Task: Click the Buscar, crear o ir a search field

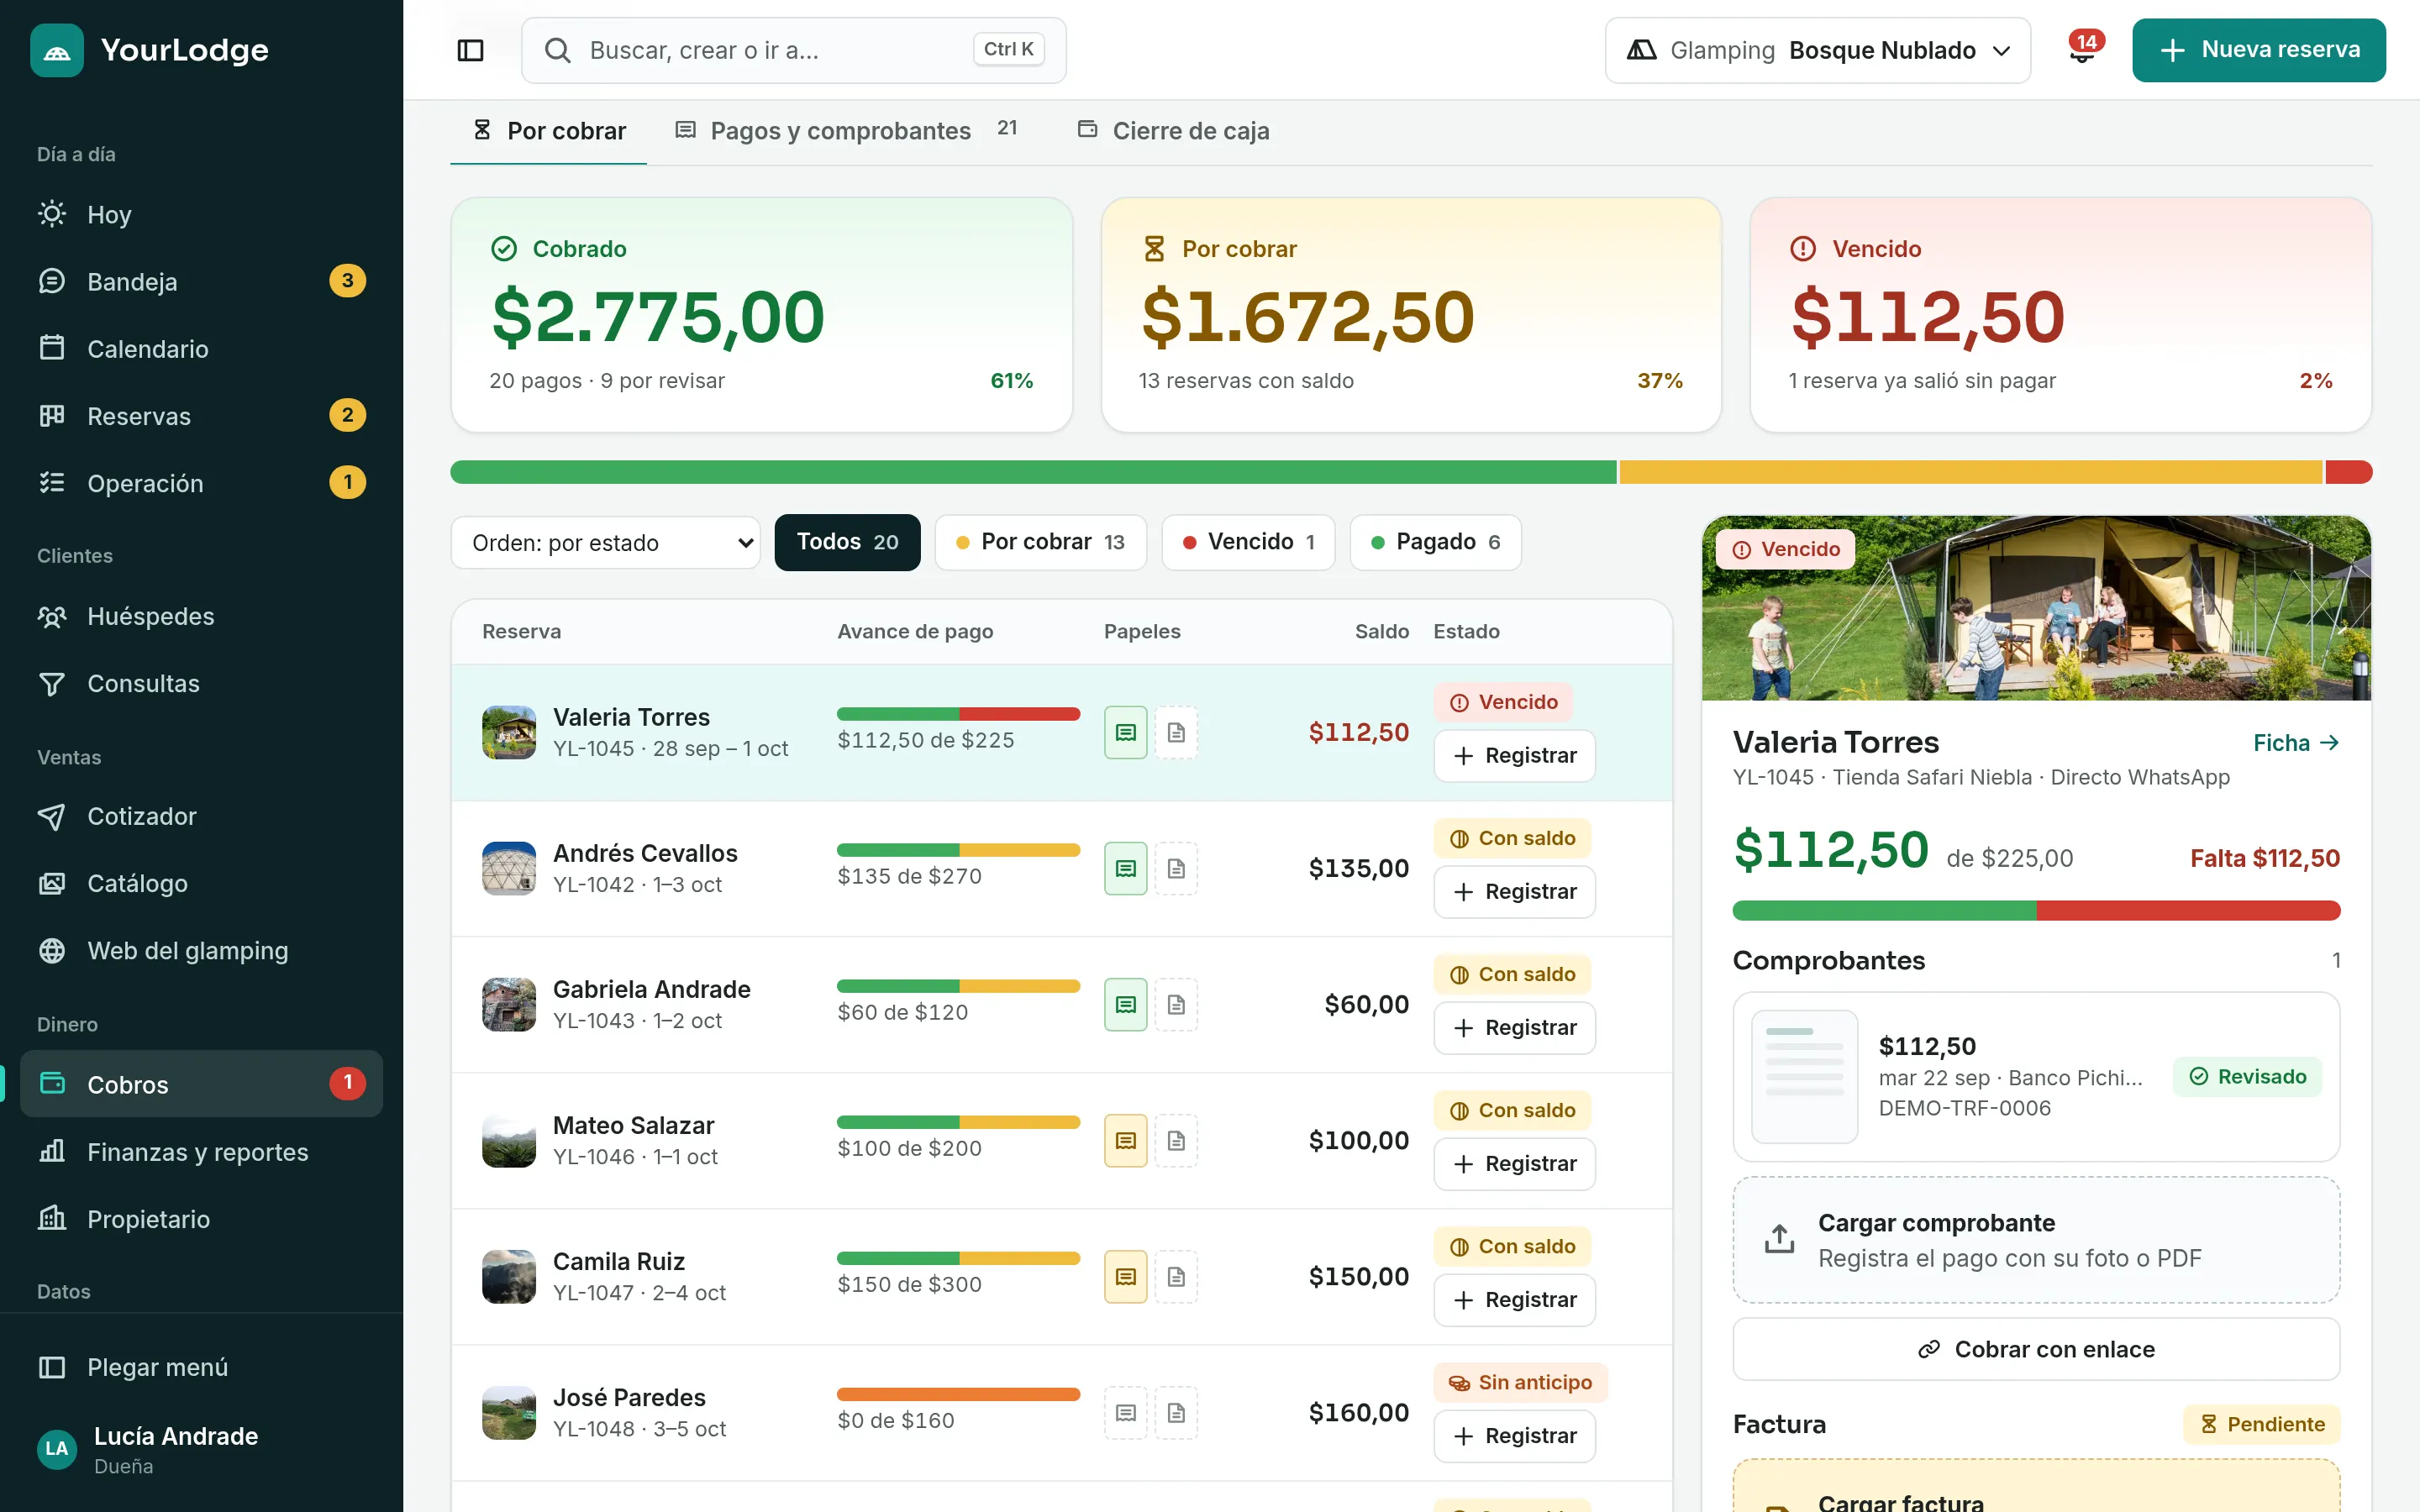Action: pyautogui.click(x=793, y=50)
